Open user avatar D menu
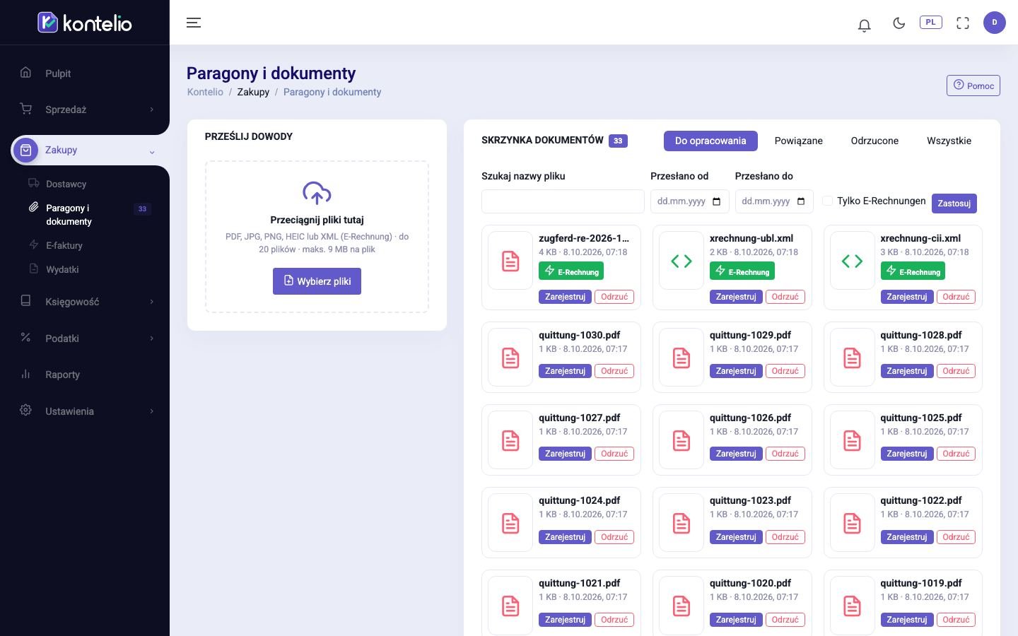Screen dimensions: 1018x636 pos(995,23)
